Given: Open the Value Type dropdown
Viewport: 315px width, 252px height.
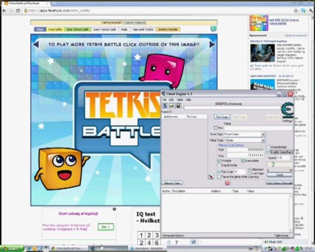Looking at the screenshot, I should coord(263,140).
